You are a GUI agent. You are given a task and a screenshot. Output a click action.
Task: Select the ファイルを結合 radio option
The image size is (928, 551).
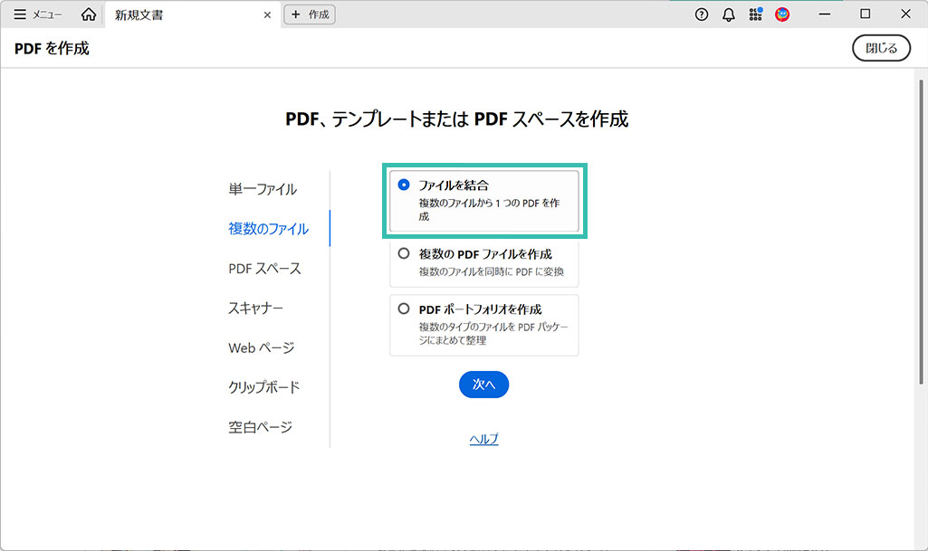coord(404,185)
